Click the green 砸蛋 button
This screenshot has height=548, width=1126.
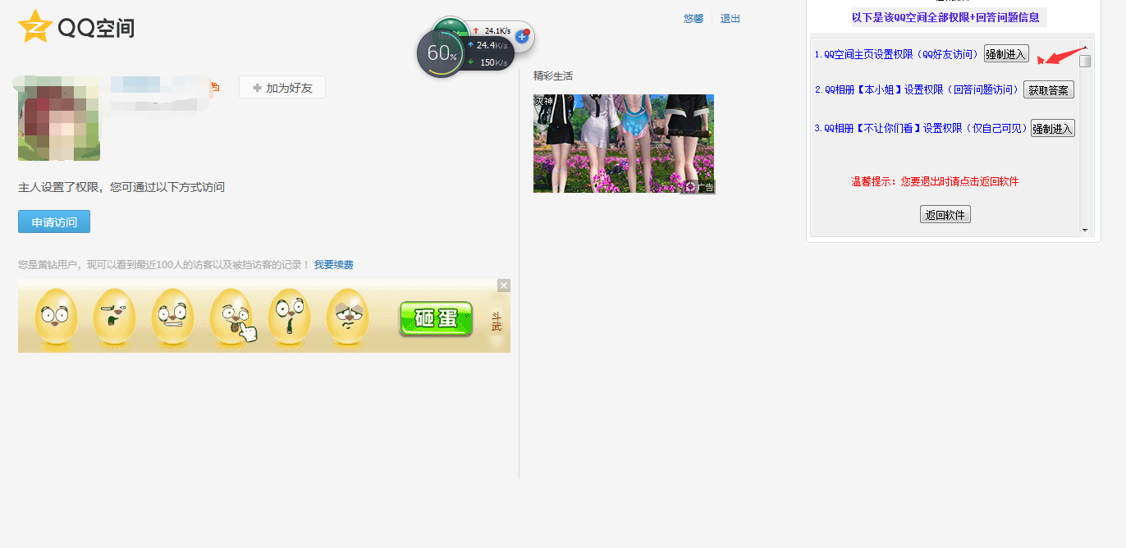click(437, 318)
